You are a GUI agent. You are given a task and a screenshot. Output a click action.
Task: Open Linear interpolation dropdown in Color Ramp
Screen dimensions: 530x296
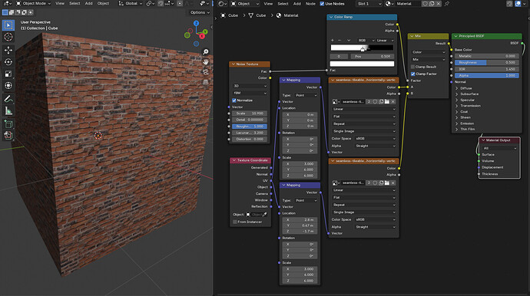(385, 40)
